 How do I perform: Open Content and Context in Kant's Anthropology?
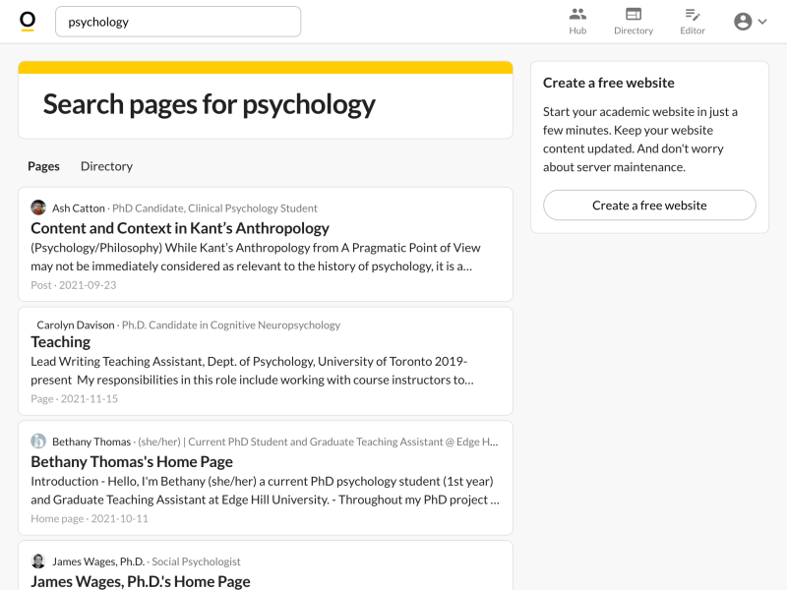point(180,228)
